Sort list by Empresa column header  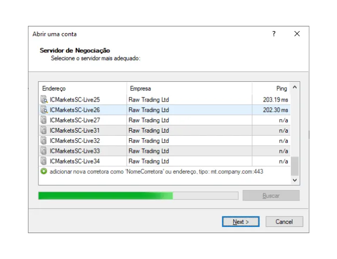point(189,89)
